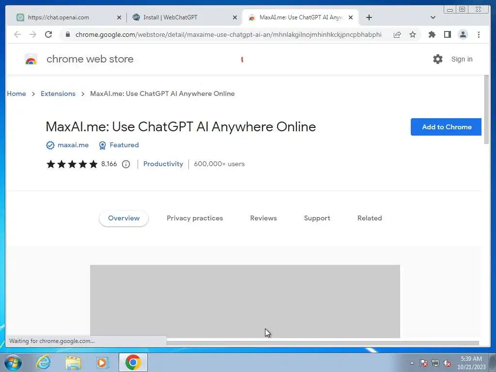The image size is (496, 372).
Task: Open Windows Explorer folder on taskbar
Action: [73, 363]
